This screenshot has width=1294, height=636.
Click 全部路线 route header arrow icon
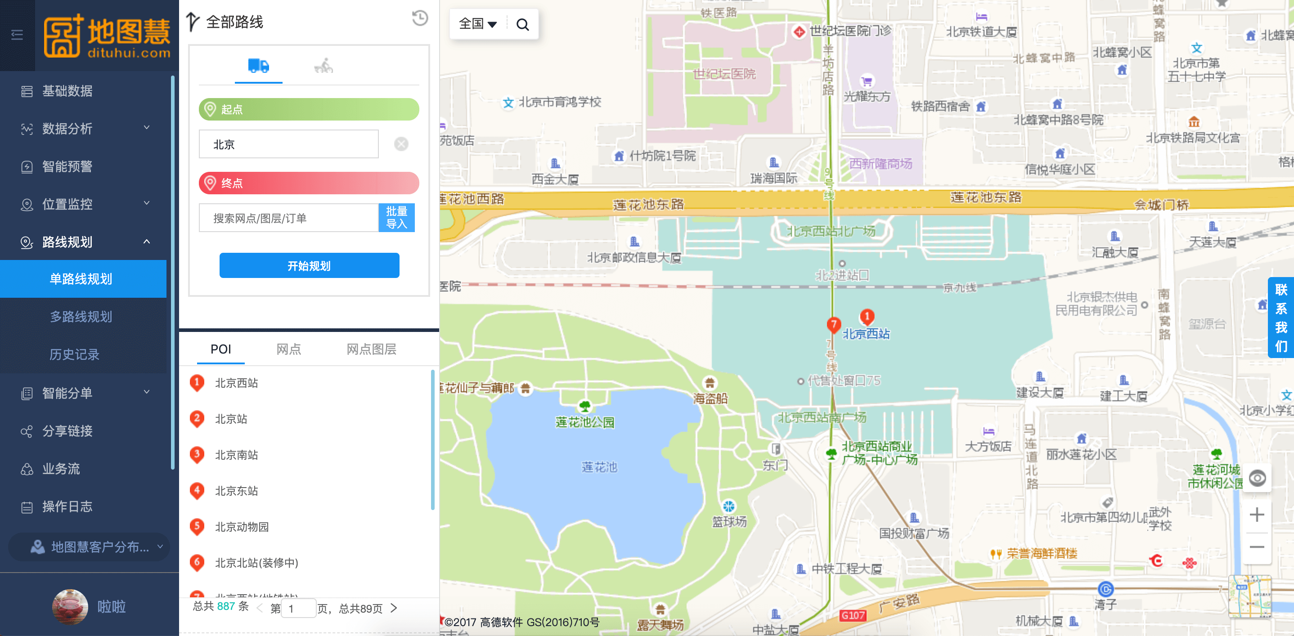193,22
